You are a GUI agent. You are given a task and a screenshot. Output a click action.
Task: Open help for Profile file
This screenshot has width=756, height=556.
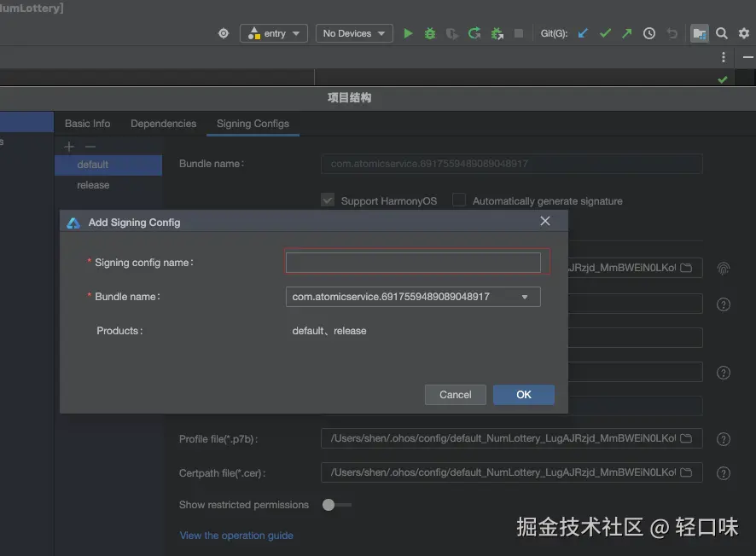click(724, 439)
